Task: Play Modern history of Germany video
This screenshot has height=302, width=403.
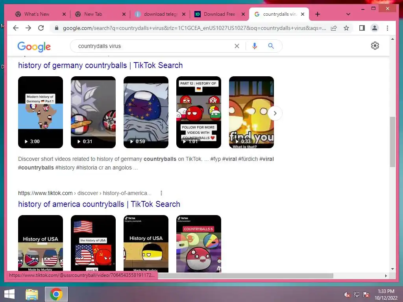Action: [x=41, y=112]
